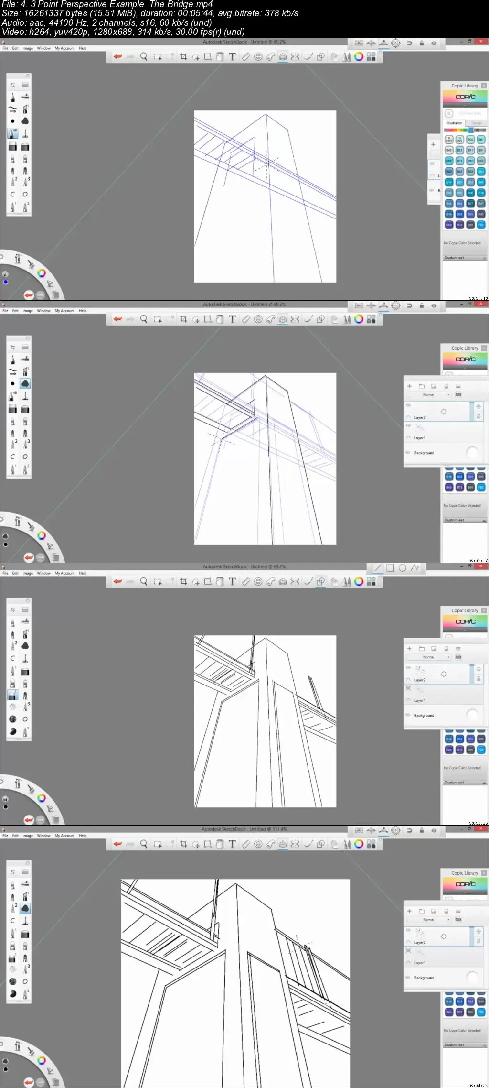Open Normal blend mode dropdown in second frame
Image resolution: width=489 pixels, height=1088 pixels.
coord(428,395)
